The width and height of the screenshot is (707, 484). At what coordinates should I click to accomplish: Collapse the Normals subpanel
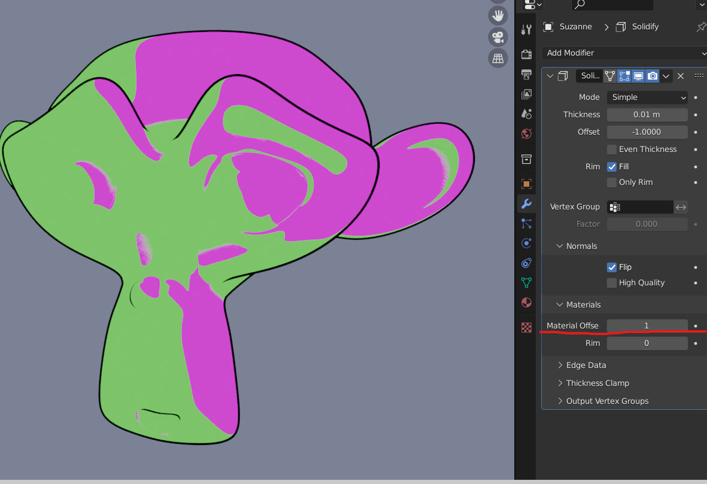560,246
